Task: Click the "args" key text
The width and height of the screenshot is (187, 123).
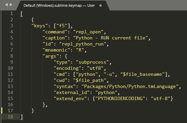Action: click(x=51, y=56)
